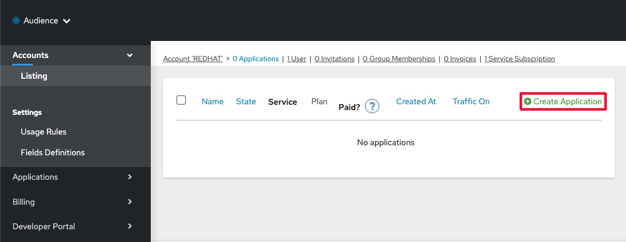Open Fields Definitions settings
Image resolution: width=626 pixels, height=242 pixels.
coord(53,153)
